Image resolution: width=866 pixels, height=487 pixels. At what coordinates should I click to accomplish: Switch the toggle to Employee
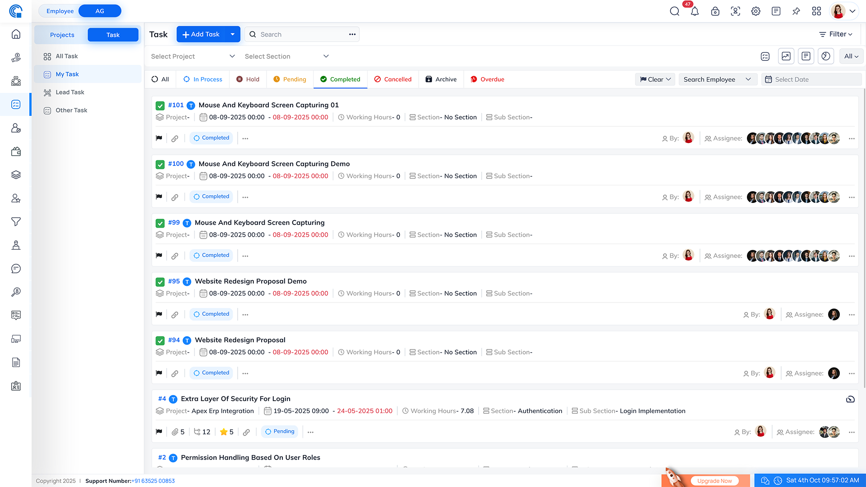click(60, 11)
